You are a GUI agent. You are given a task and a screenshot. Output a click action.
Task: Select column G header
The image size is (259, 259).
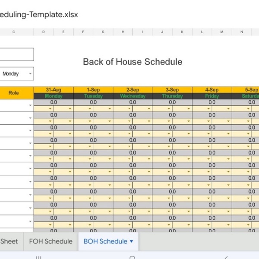(x=103, y=32)
